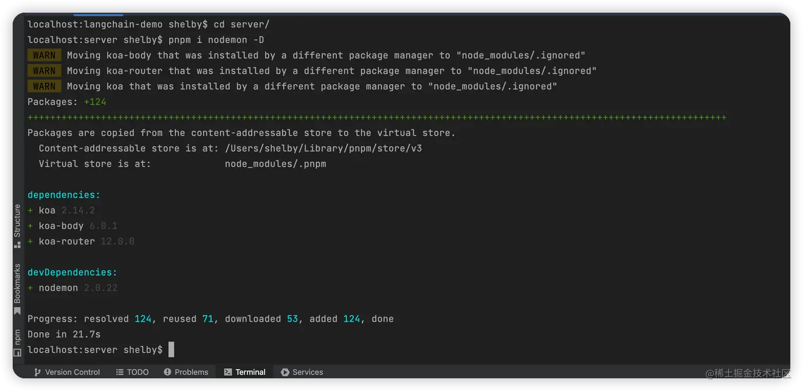Click the WARN badge for koa-body
Image resolution: width=803 pixels, height=391 pixels.
(x=44, y=55)
